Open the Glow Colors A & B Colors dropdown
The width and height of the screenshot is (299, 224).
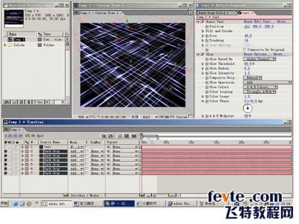tap(260, 87)
